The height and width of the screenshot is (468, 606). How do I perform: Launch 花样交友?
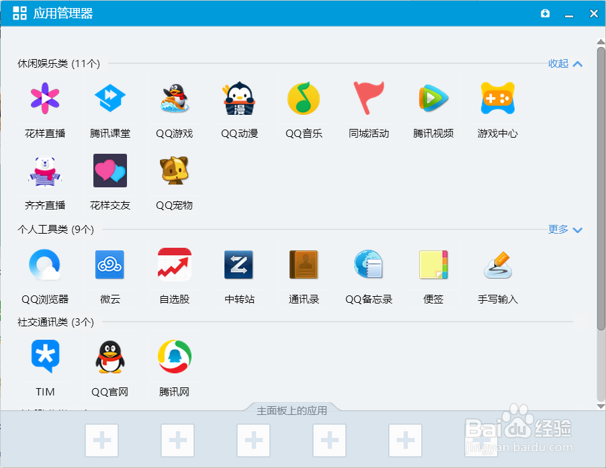coord(110,171)
